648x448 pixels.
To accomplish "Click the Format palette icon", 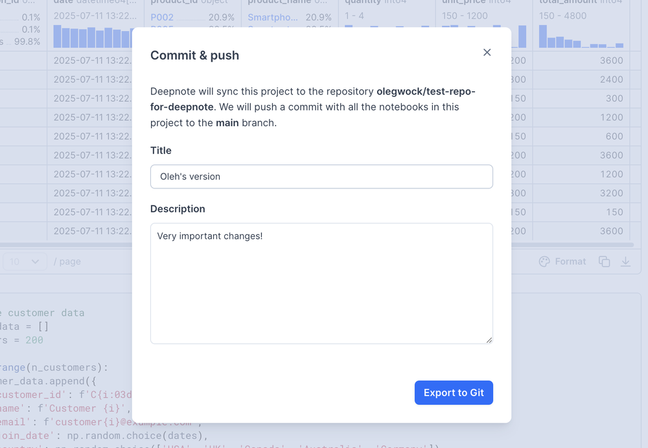I will (544, 262).
